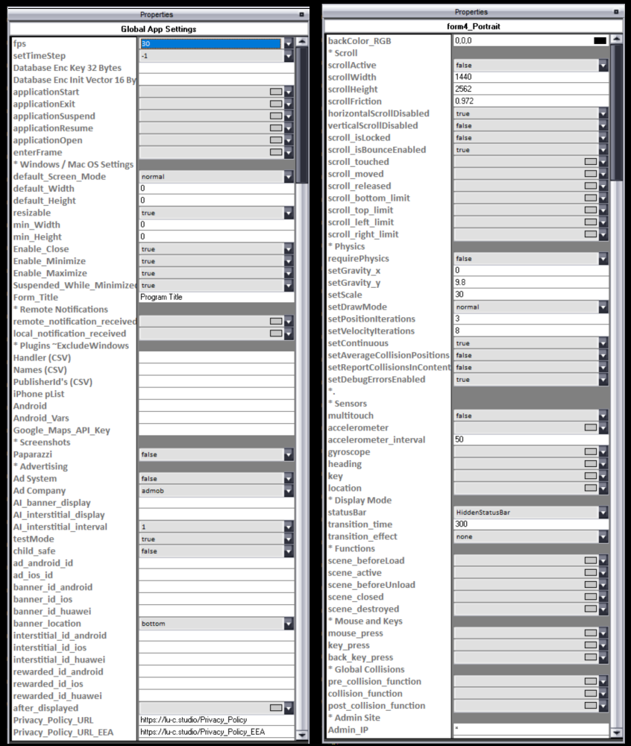Click the function icon for scroll_top_limit
Screen dimensions: 631x746
click(x=591, y=210)
